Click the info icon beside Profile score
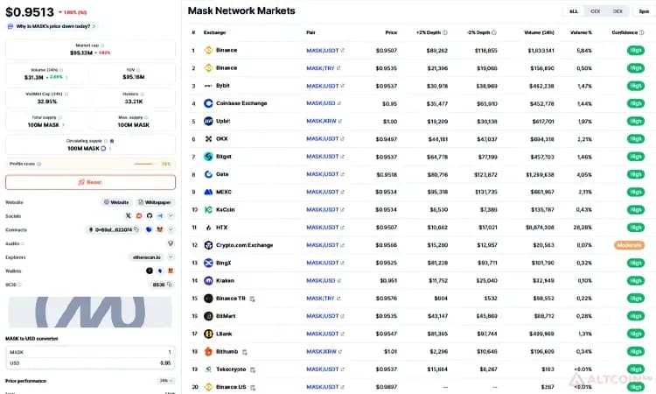This screenshot has height=394, width=656. 38,164
